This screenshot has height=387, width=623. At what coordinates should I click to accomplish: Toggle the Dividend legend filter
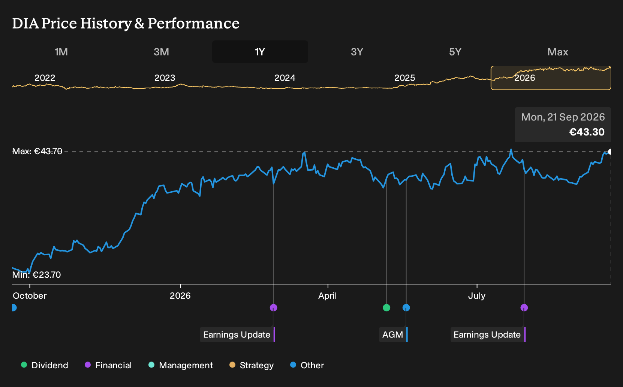pyautogui.click(x=45, y=365)
